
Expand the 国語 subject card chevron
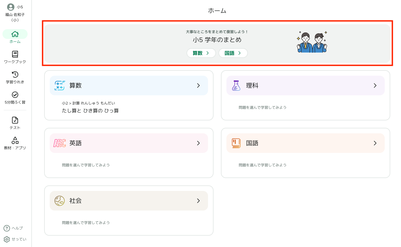point(375,143)
